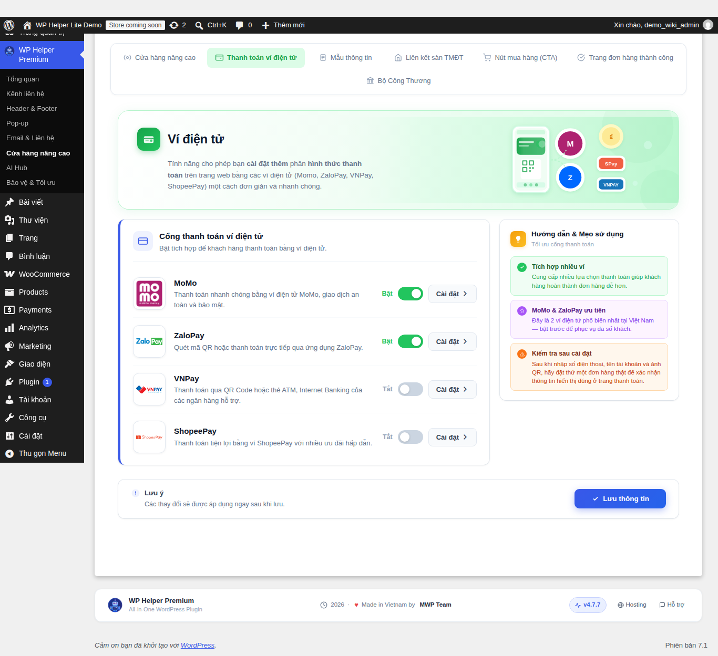This screenshot has width=718, height=656.
Task: Click the WP Helper Lite Demo site name
Action: [68, 25]
